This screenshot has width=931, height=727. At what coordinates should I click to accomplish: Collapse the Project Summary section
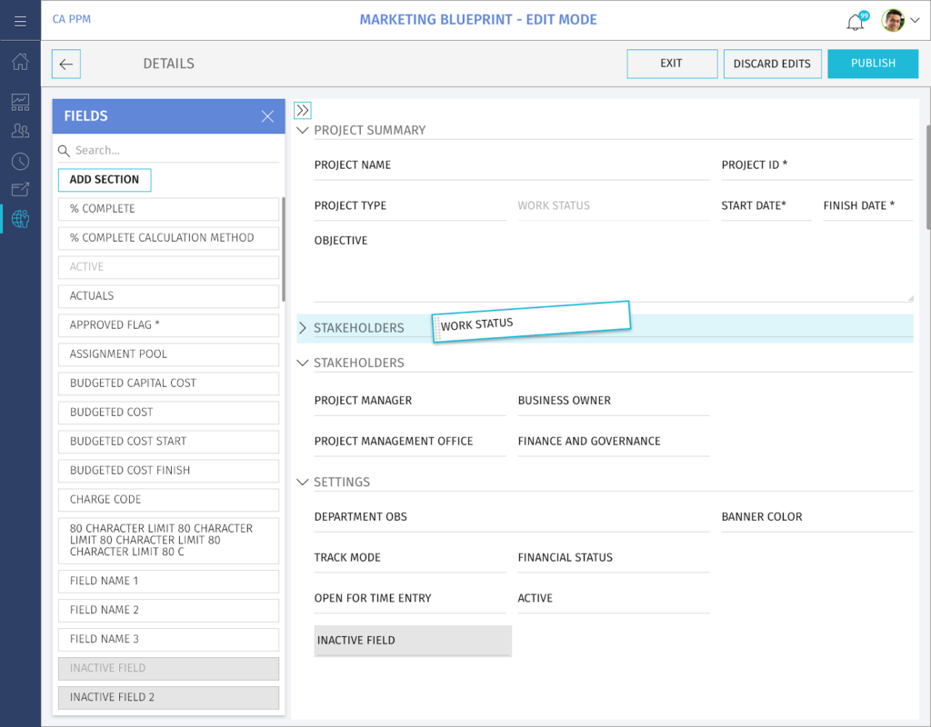(303, 130)
